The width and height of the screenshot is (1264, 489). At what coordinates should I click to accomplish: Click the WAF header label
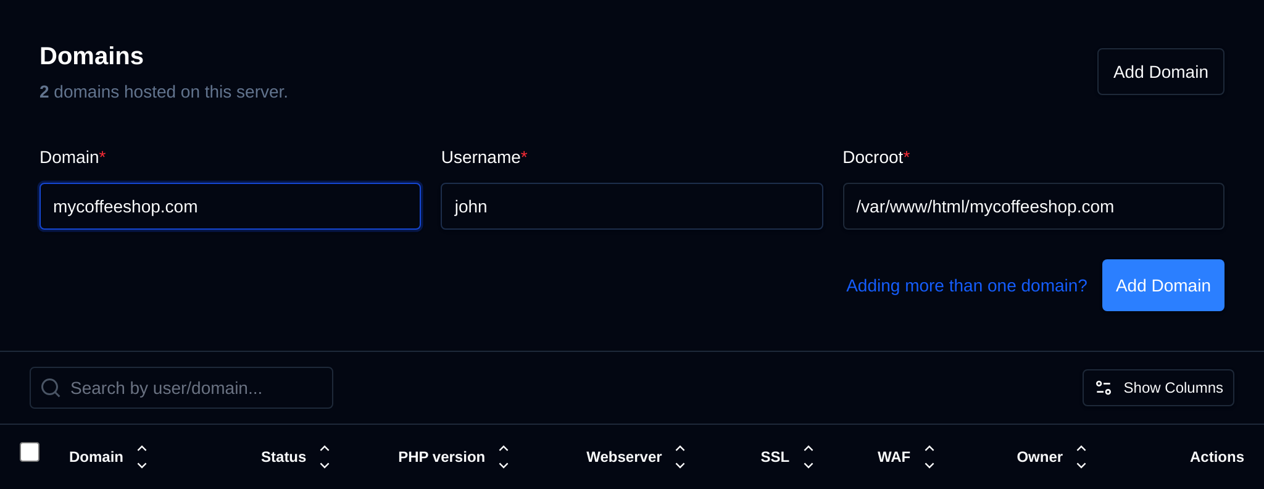(894, 457)
